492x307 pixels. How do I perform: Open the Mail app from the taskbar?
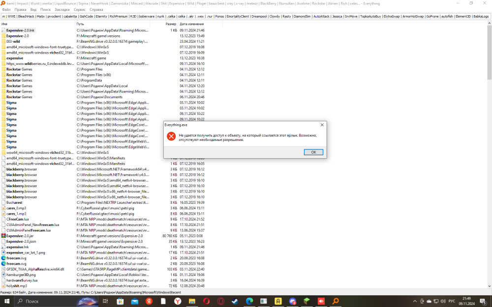pyautogui.click(x=135, y=301)
